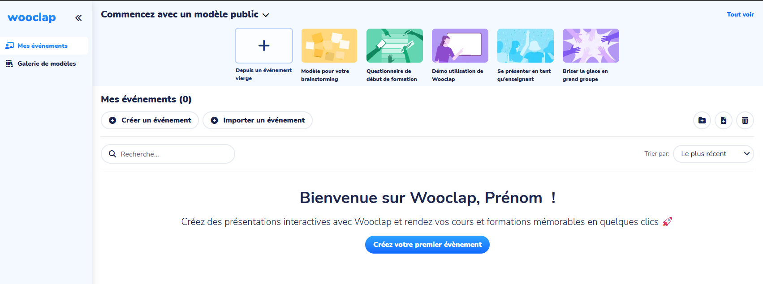Select the 'Briser la glace en grand groupe' thumbnail
Image resolution: width=763 pixels, height=284 pixels.
tap(591, 46)
